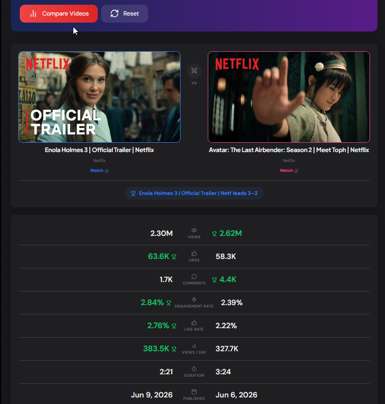Click the external link icon beside blue Watch
Screen dimensions: 385x404
[x=107, y=171]
